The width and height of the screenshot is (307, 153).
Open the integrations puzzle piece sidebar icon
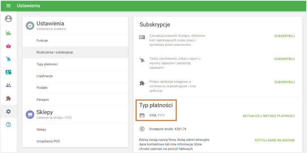(9, 99)
